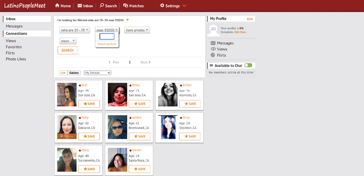Screen dimensions: 364x176
Task: Click the Search magnifier icon in navbar
Action: (102, 5)
